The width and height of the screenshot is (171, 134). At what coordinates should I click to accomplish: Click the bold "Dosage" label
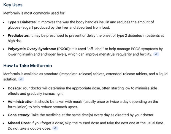[x=14, y=88]
